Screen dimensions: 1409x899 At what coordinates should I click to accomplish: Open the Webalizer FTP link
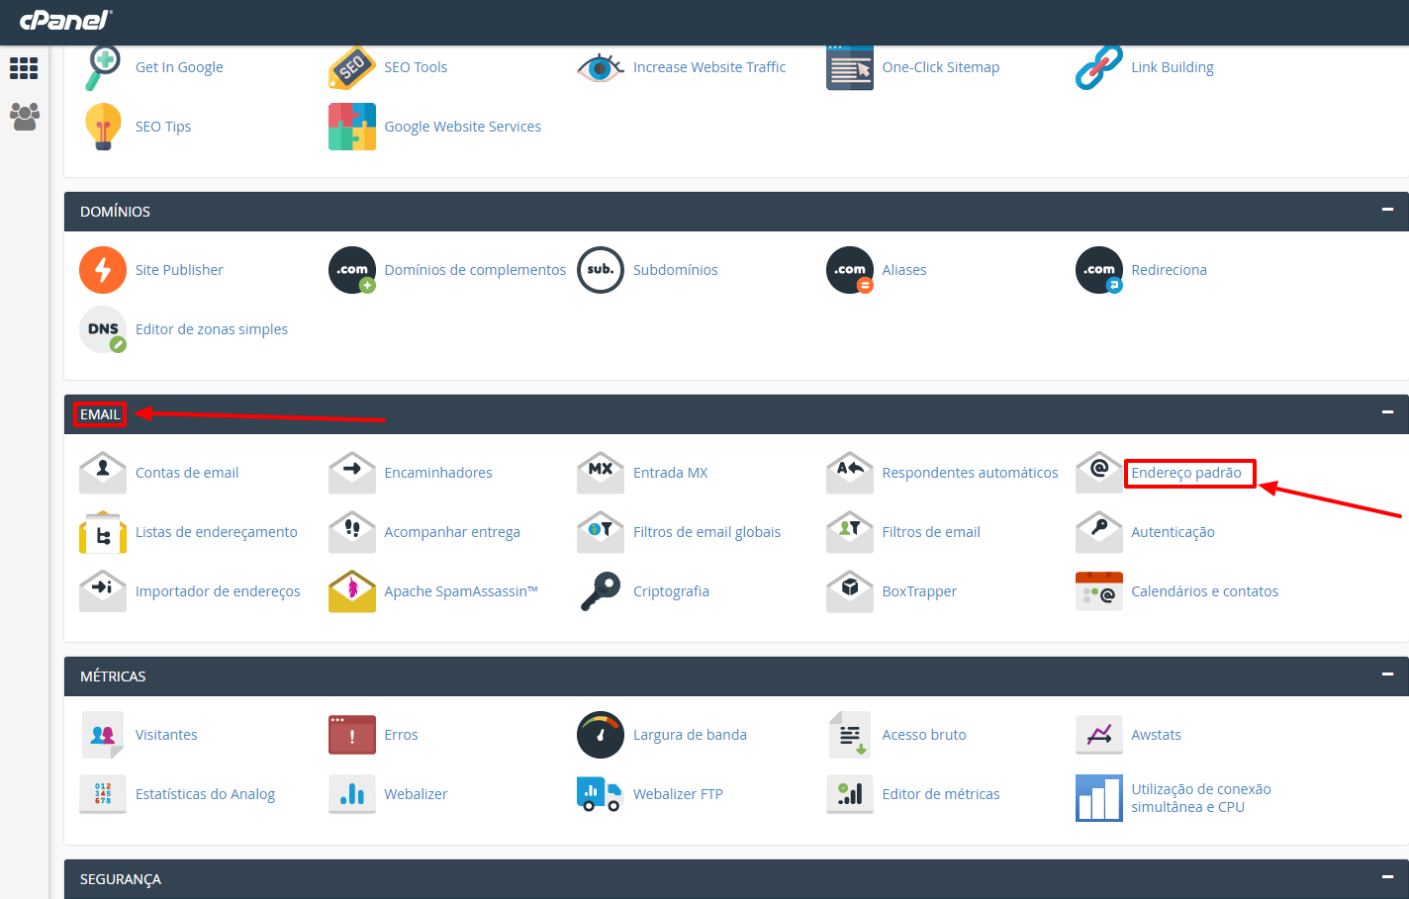(678, 794)
